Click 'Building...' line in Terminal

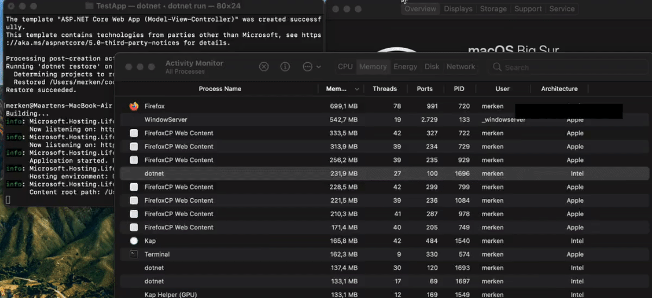[x=27, y=114]
